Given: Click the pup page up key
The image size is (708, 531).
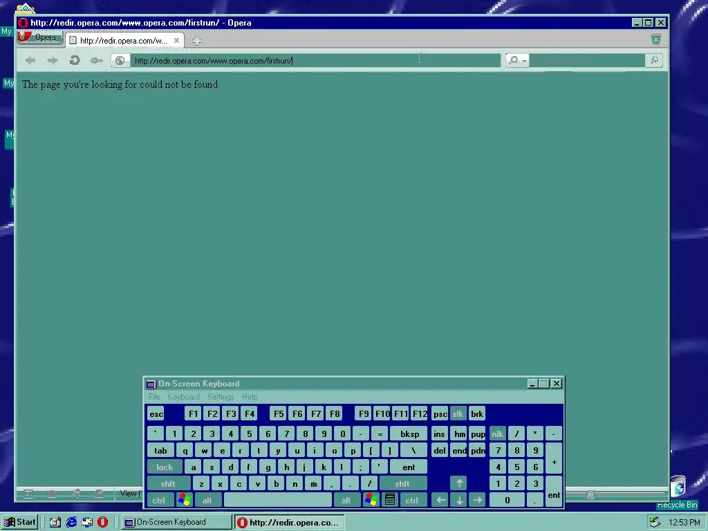Looking at the screenshot, I should coord(477,434).
